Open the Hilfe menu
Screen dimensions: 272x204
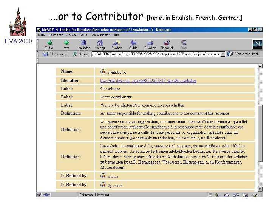click(x=116, y=35)
